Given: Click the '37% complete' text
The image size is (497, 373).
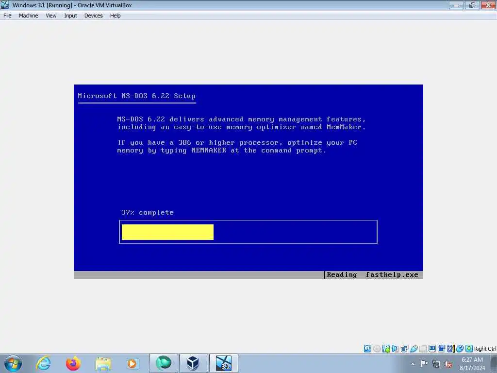Looking at the screenshot, I should 148,213.
